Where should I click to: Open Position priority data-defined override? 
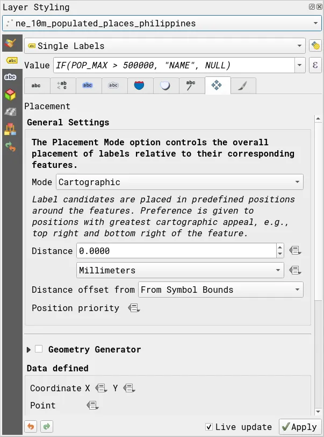tap(134, 308)
